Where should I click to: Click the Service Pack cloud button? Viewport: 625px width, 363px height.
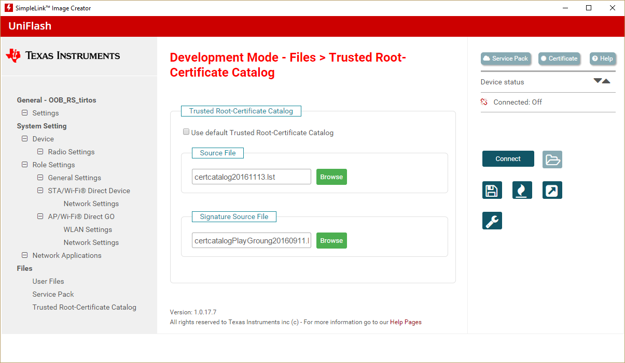(506, 59)
